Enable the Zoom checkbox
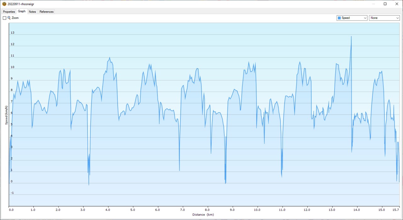This screenshot has height=220, width=403. [x=4, y=18]
